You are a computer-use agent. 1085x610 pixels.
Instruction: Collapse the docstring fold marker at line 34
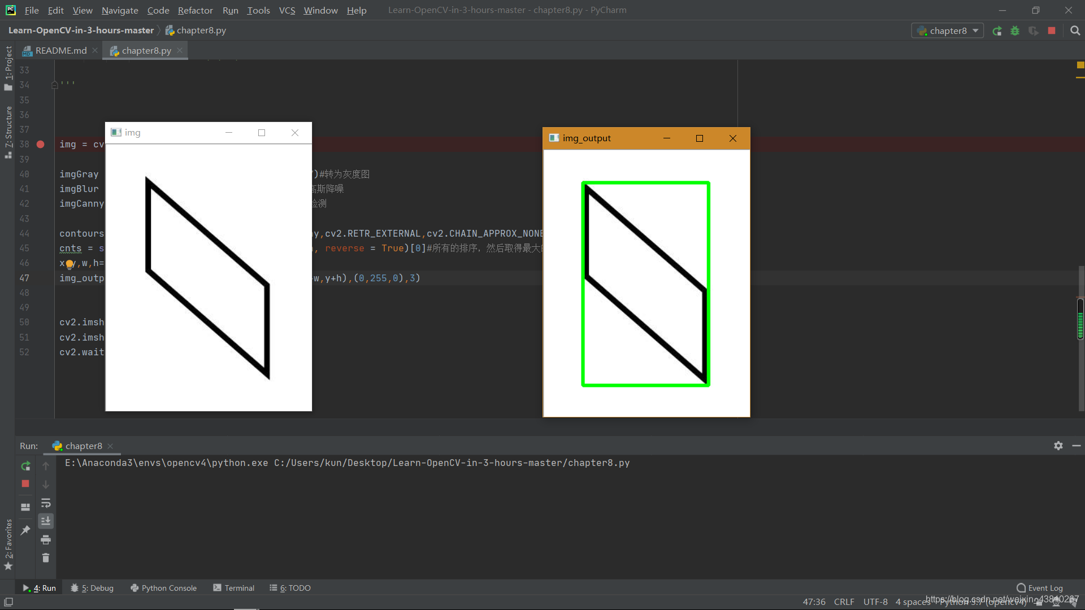tap(55, 85)
